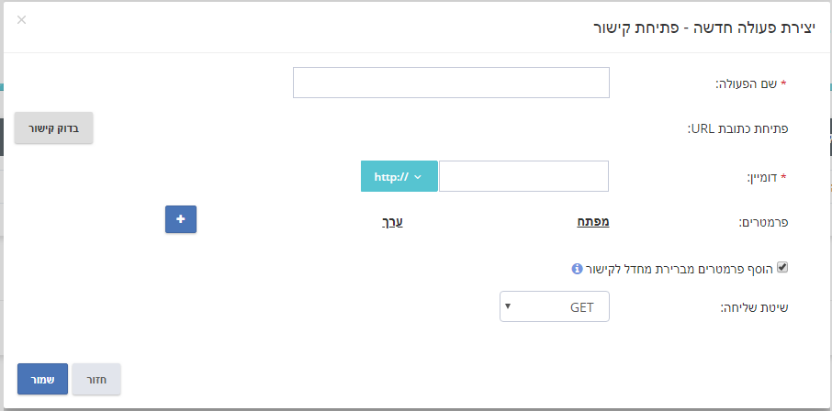Click the 'שיטת שליחה' label
Image resolution: width=832 pixels, height=411 pixels.
(x=754, y=307)
